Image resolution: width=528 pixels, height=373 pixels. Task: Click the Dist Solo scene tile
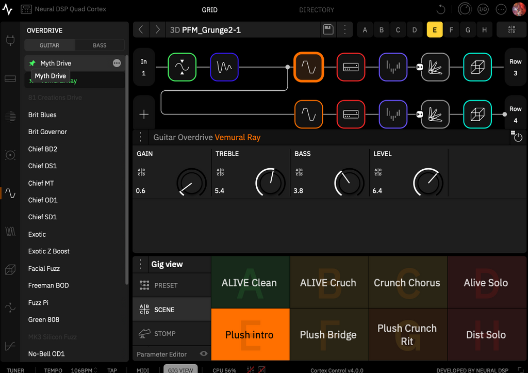pos(487,335)
